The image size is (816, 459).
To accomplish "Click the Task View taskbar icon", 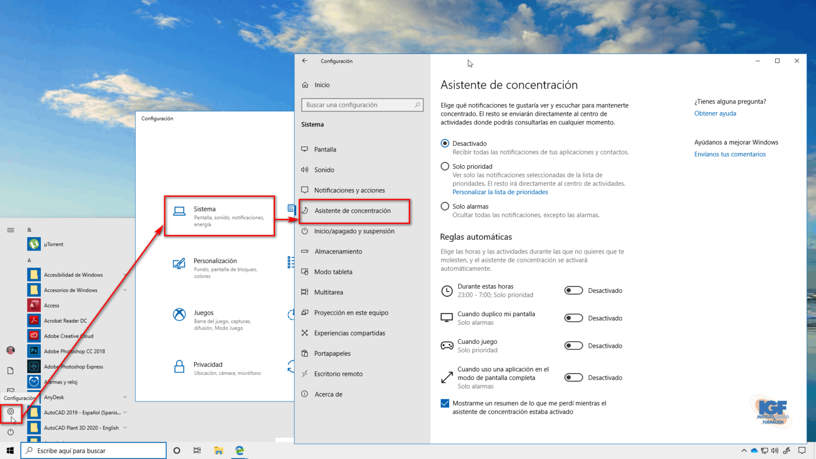I will click(x=197, y=450).
